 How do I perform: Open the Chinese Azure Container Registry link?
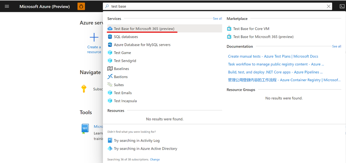[x=284, y=80]
